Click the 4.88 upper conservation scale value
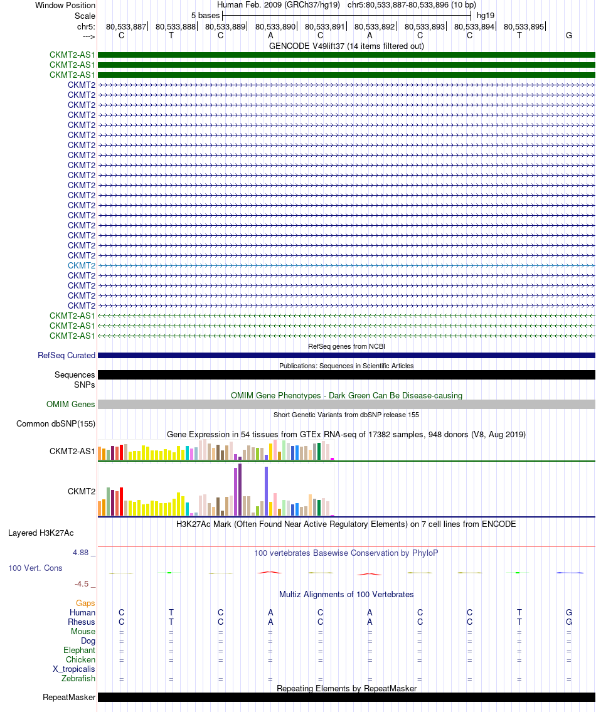The height and width of the screenshot is (712, 596). click(x=81, y=553)
